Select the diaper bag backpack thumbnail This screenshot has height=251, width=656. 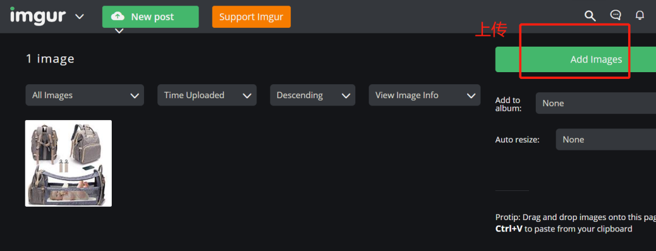pyautogui.click(x=68, y=163)
